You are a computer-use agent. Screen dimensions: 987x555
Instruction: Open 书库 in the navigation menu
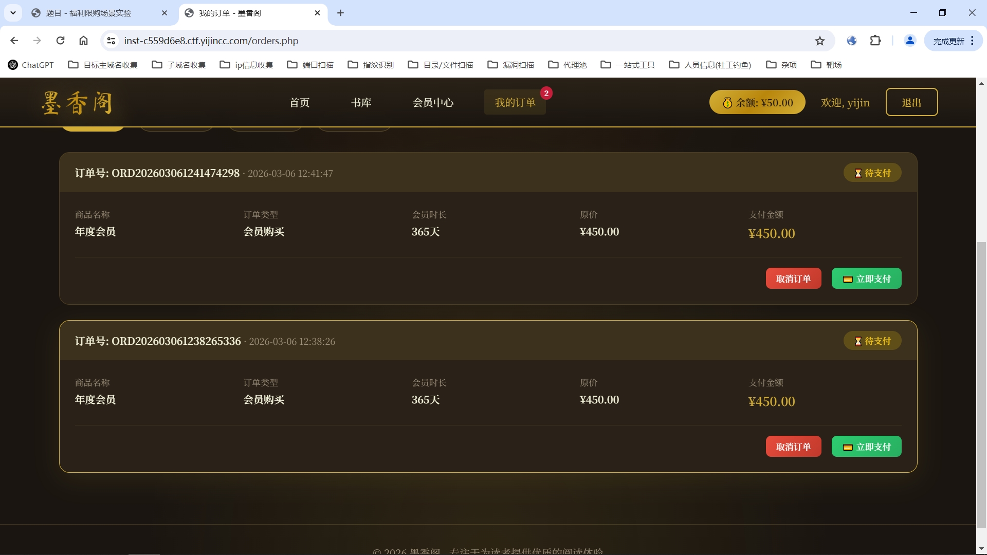tap(361, 102)
